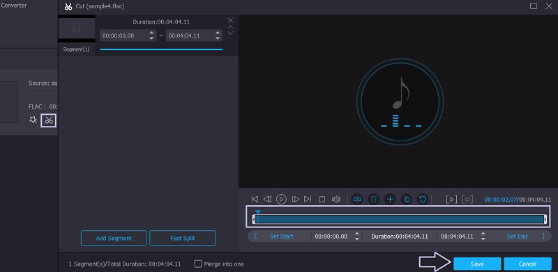Click the middle of the blue timeline bar
The width and height of the screenshot is (558, 272).
click(399, 219)
